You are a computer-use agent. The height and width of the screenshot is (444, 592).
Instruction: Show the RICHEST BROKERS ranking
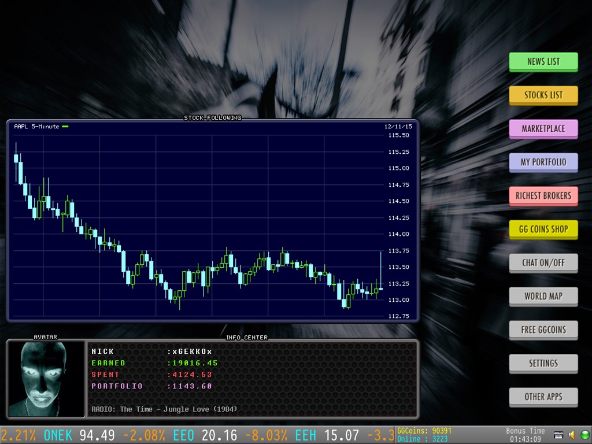543,196
